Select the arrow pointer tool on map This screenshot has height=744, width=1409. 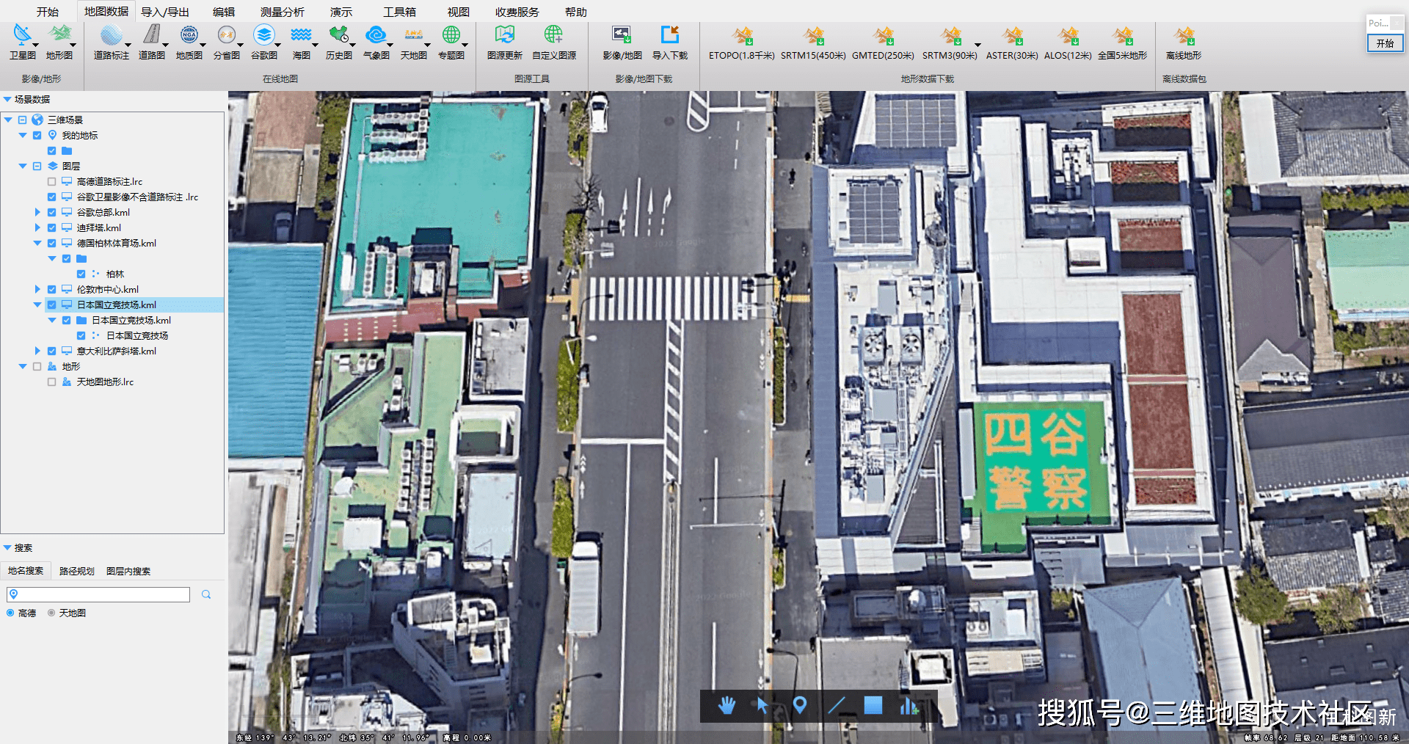pos(762,706)
